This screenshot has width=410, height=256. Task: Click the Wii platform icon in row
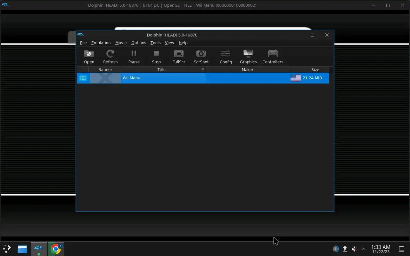pos(83,78)
